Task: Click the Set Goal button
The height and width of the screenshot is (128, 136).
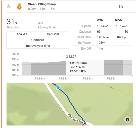Action: point(53,34)
